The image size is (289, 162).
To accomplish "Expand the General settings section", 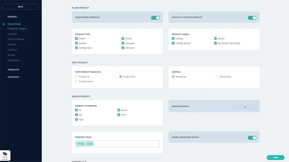I will click(12, 17).
